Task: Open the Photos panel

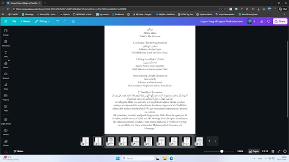Action: click(x=6, y=132)
